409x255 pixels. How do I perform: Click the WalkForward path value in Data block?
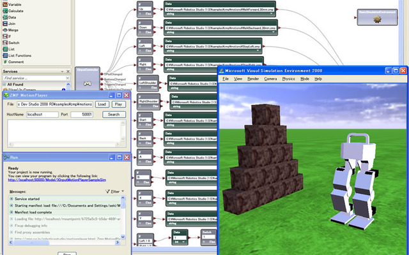(219, 10)
